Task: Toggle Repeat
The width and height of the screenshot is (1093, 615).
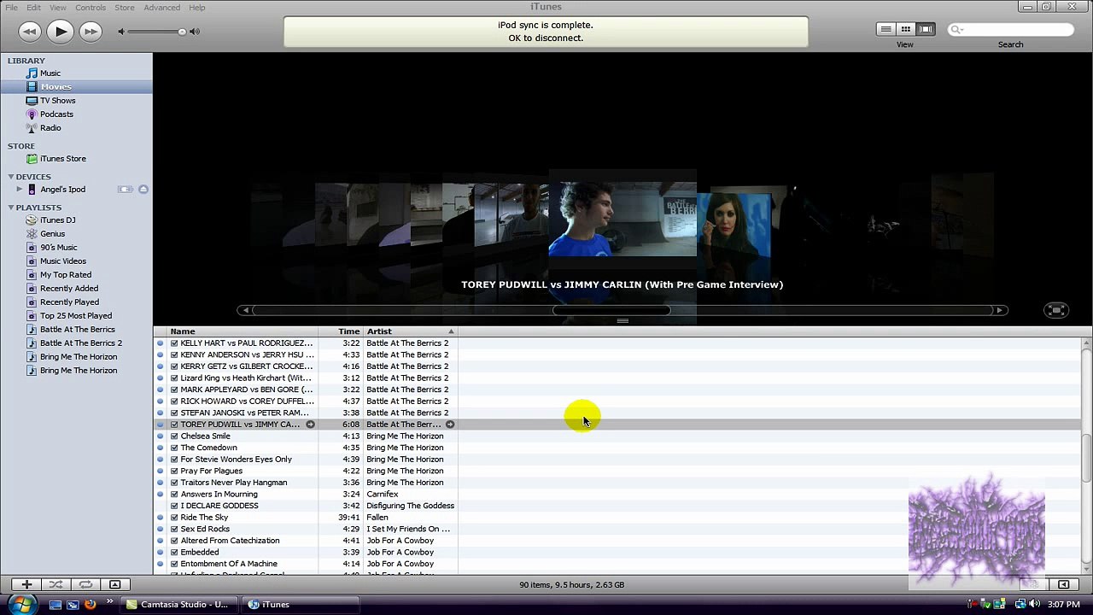Action: [85, 585]
